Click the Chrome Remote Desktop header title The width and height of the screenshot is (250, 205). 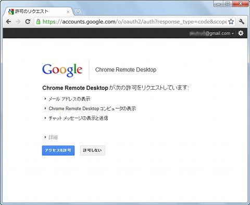(x=126, y=70)
